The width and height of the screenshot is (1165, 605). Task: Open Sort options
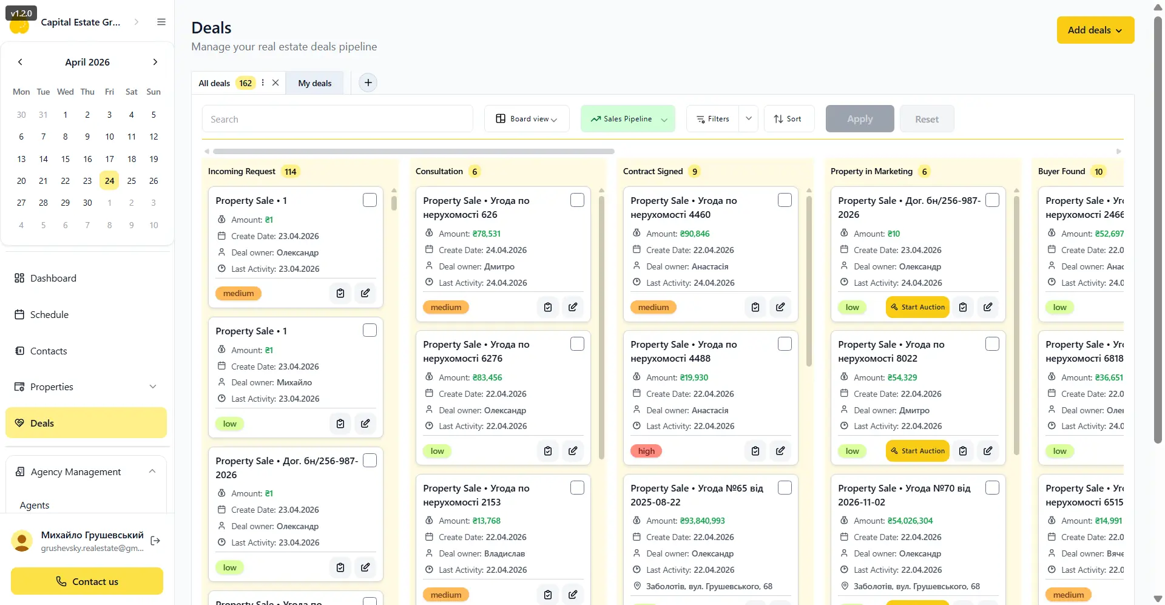coord(789,119)
